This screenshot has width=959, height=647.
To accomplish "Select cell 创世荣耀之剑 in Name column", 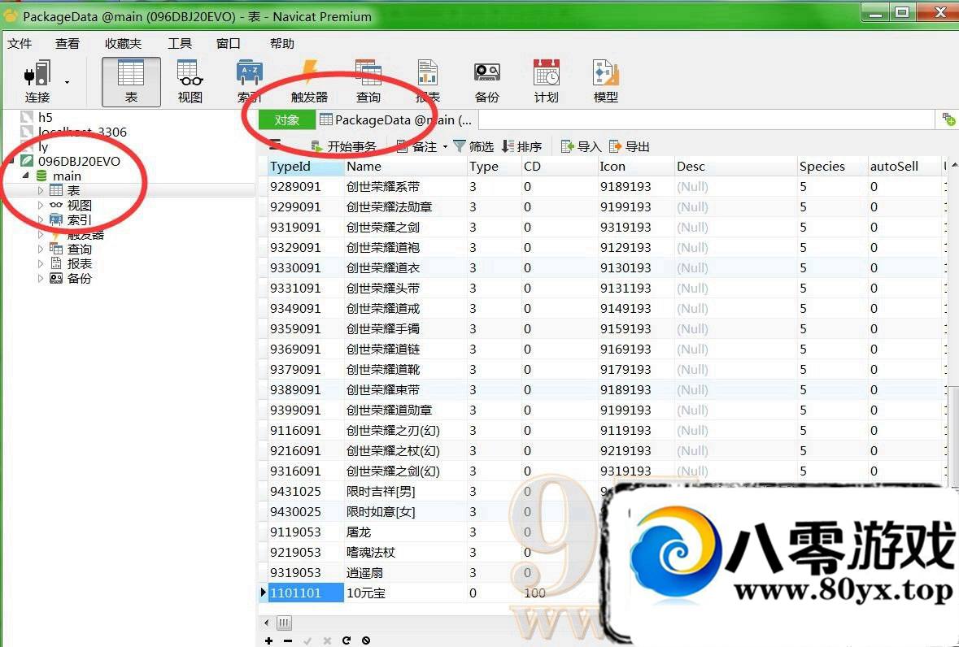I will [x=406, y=228].
